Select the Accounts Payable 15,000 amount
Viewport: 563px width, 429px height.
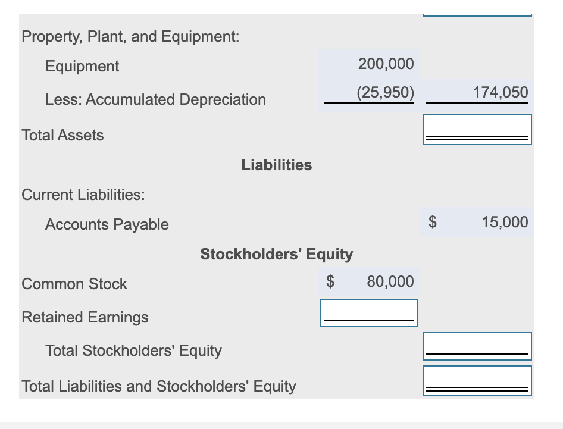coord(505,222)
